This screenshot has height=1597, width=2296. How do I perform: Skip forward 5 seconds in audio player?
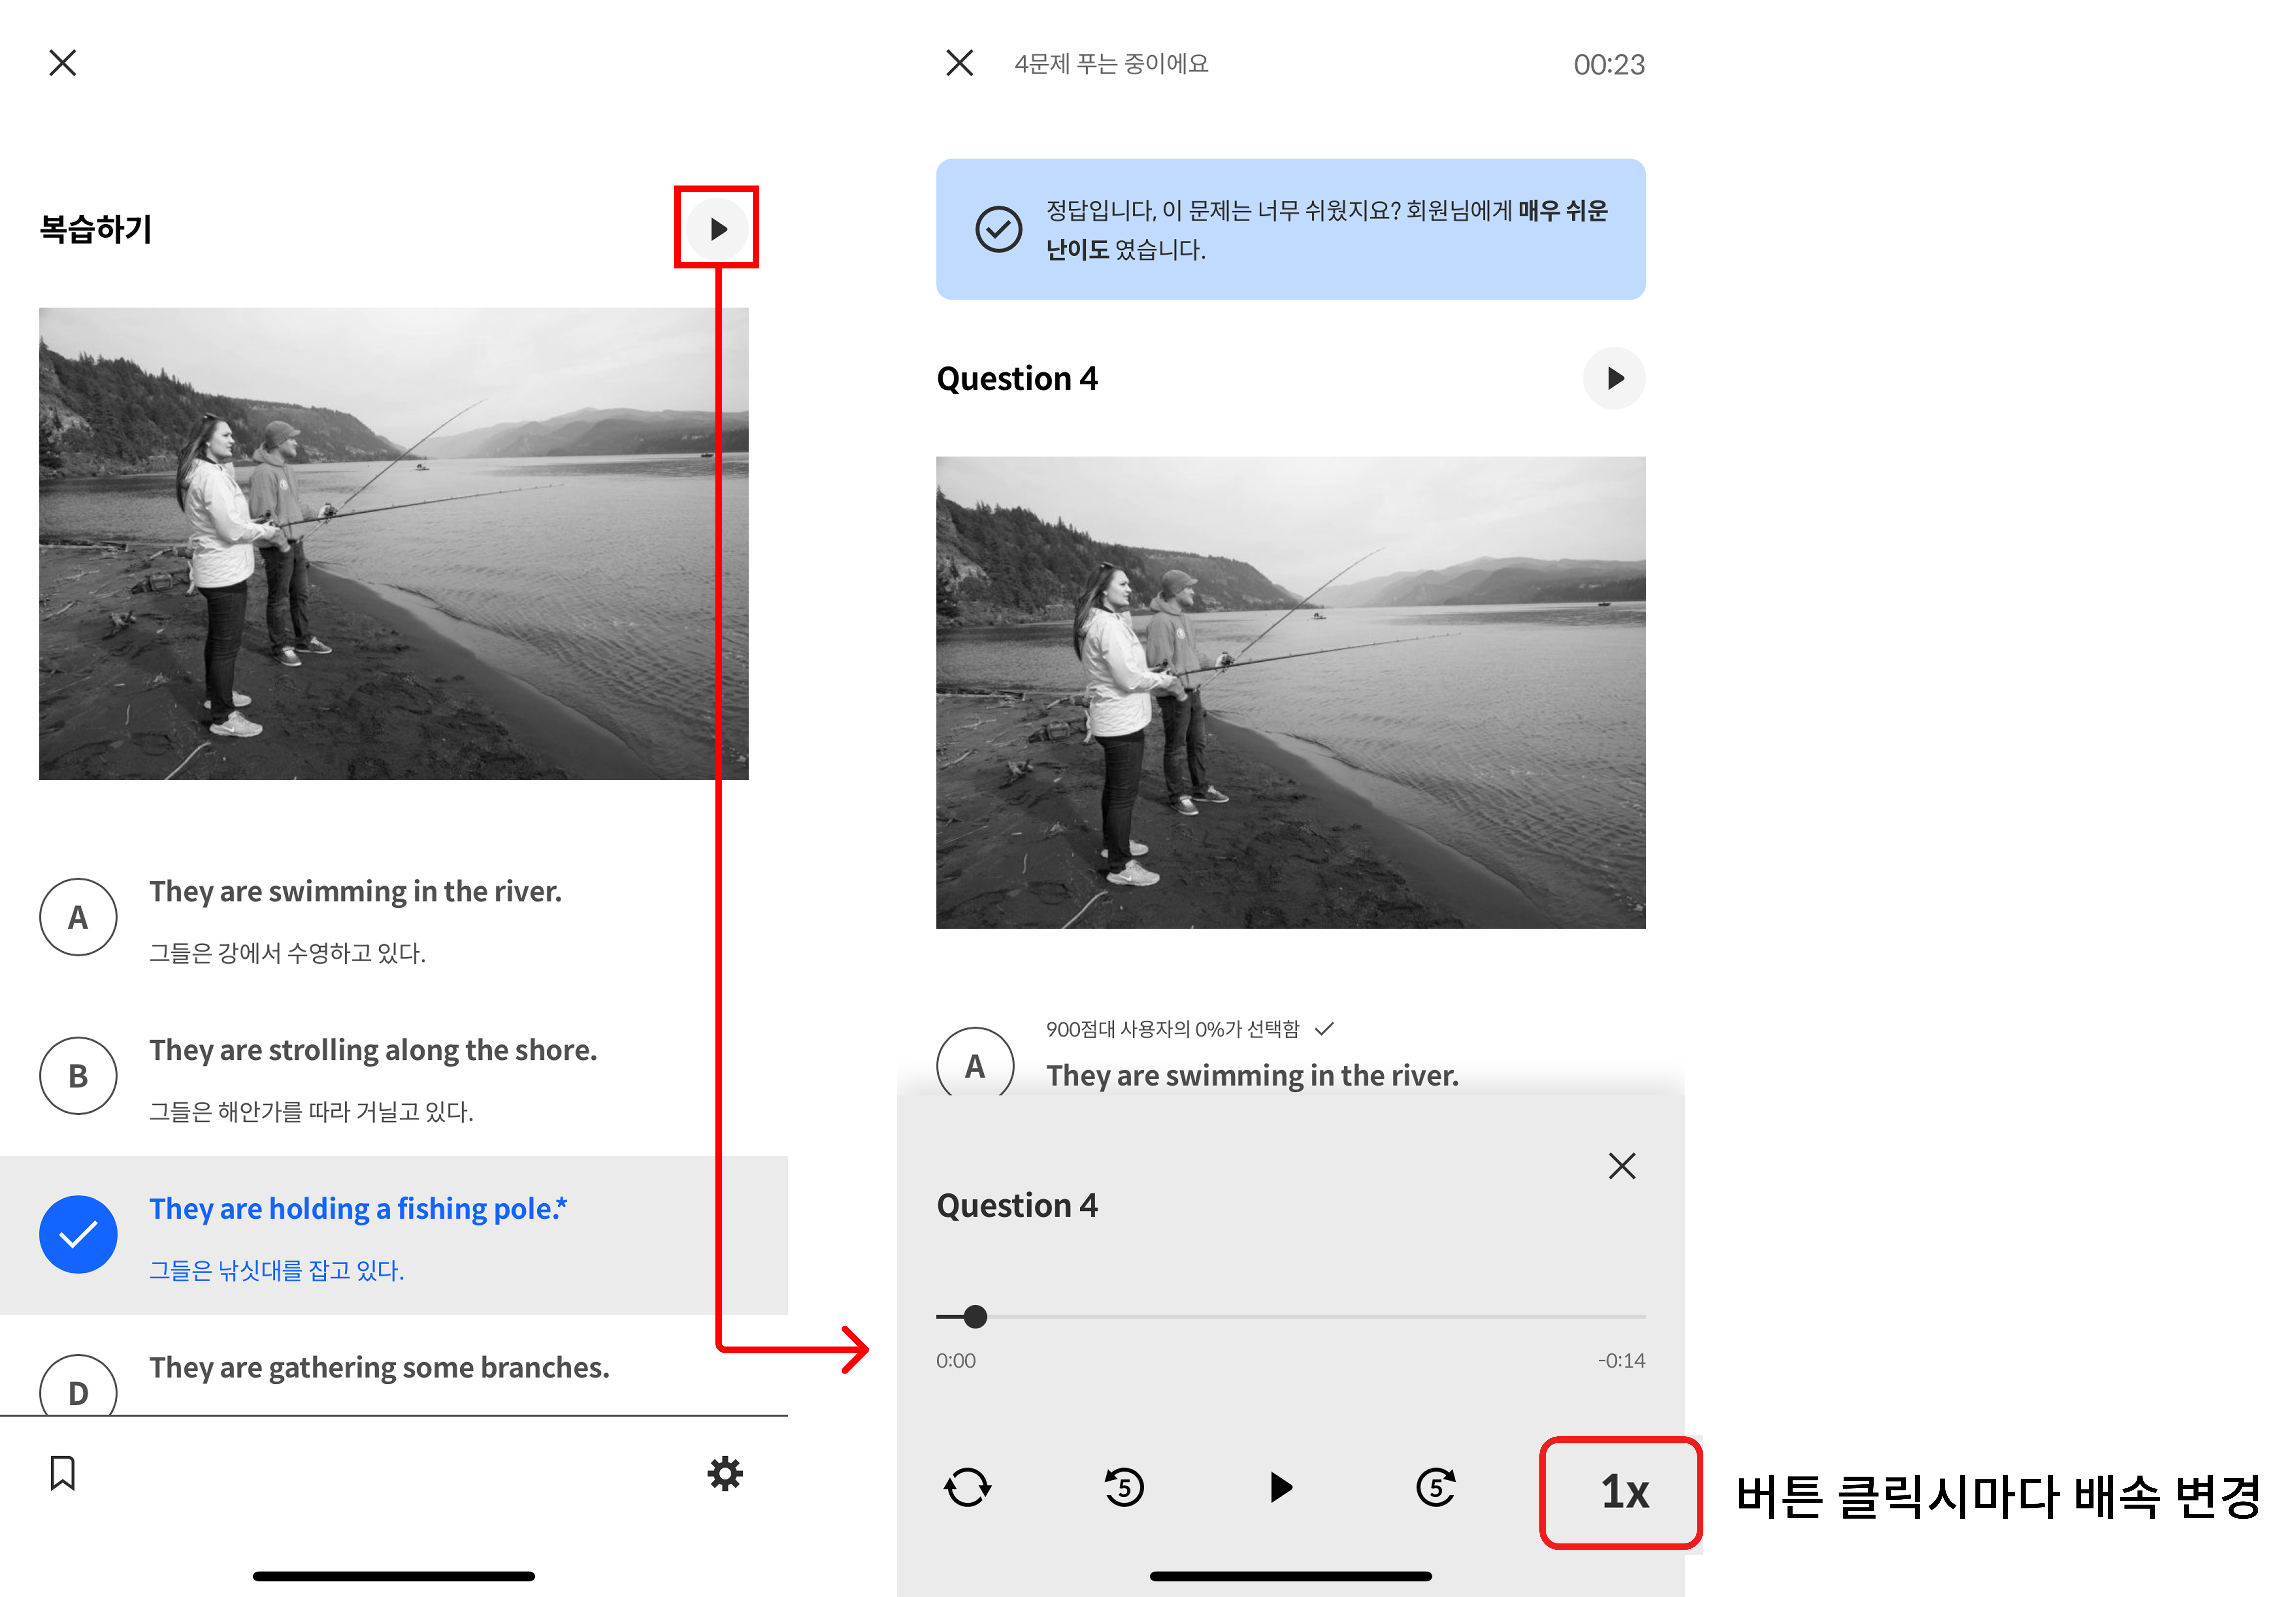1436,1487
